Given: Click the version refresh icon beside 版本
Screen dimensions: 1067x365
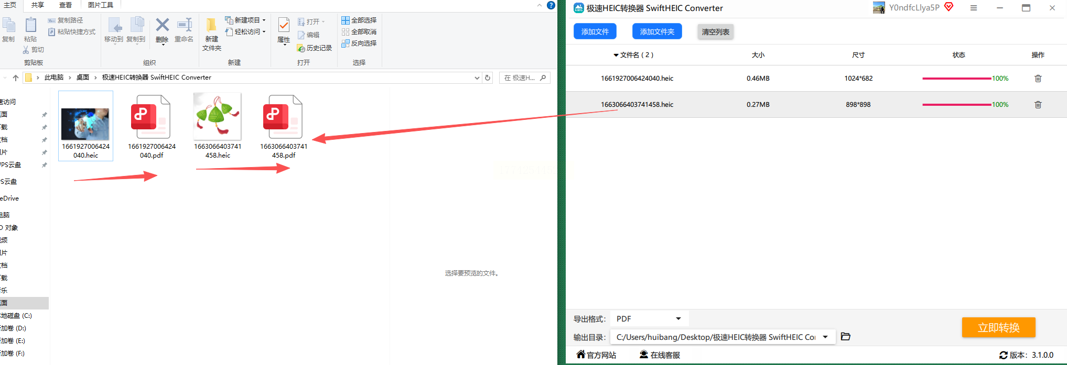Looking at the screenshot, I should tap(1003, 355).
